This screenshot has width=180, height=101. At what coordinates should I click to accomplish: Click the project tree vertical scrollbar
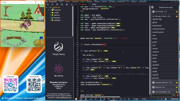tap(73, 21)
